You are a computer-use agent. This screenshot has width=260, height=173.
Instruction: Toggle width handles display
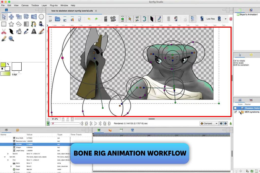[x=152, y=19]
